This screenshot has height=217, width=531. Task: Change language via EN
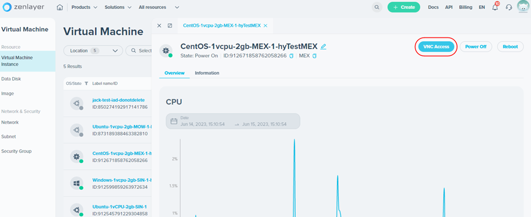coord(481,7)
